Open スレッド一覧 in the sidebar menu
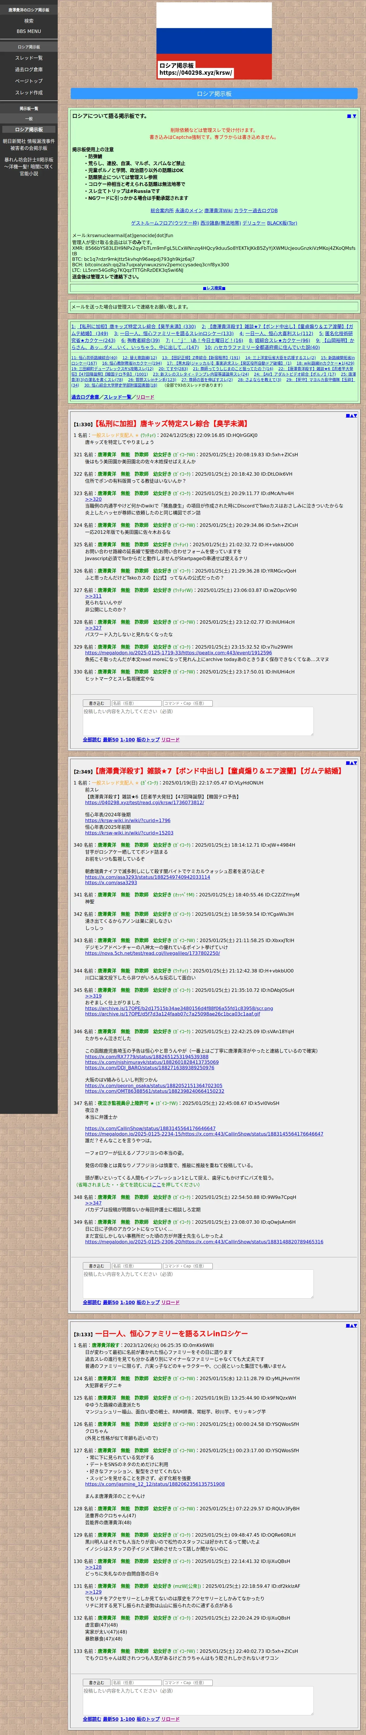 coord(29,58)
